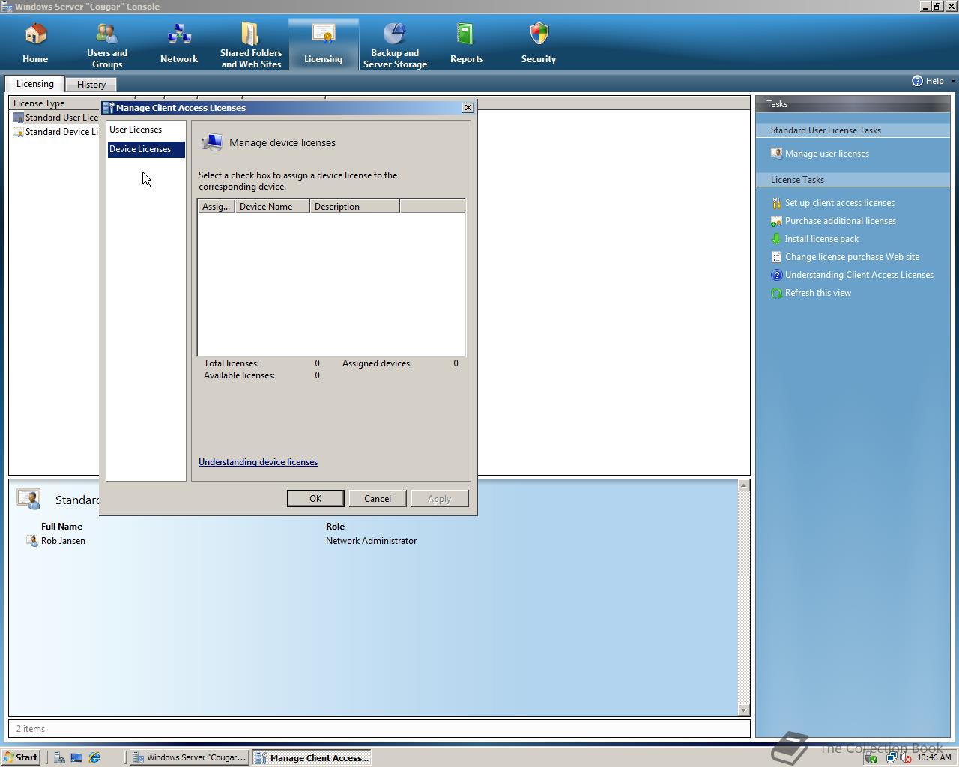959x767 pixels.
Task: Click the Role column label
Action: tap(335, 527)
